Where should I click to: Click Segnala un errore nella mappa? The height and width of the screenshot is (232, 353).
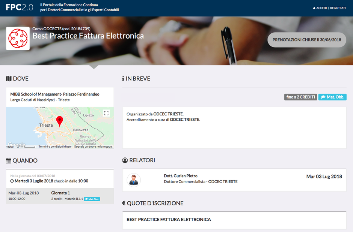coord(93,147)
